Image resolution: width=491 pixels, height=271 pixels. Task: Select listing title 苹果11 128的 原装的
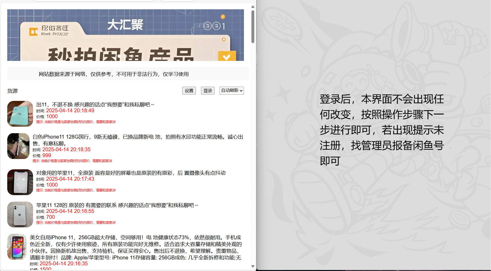(x=117, y=205)
